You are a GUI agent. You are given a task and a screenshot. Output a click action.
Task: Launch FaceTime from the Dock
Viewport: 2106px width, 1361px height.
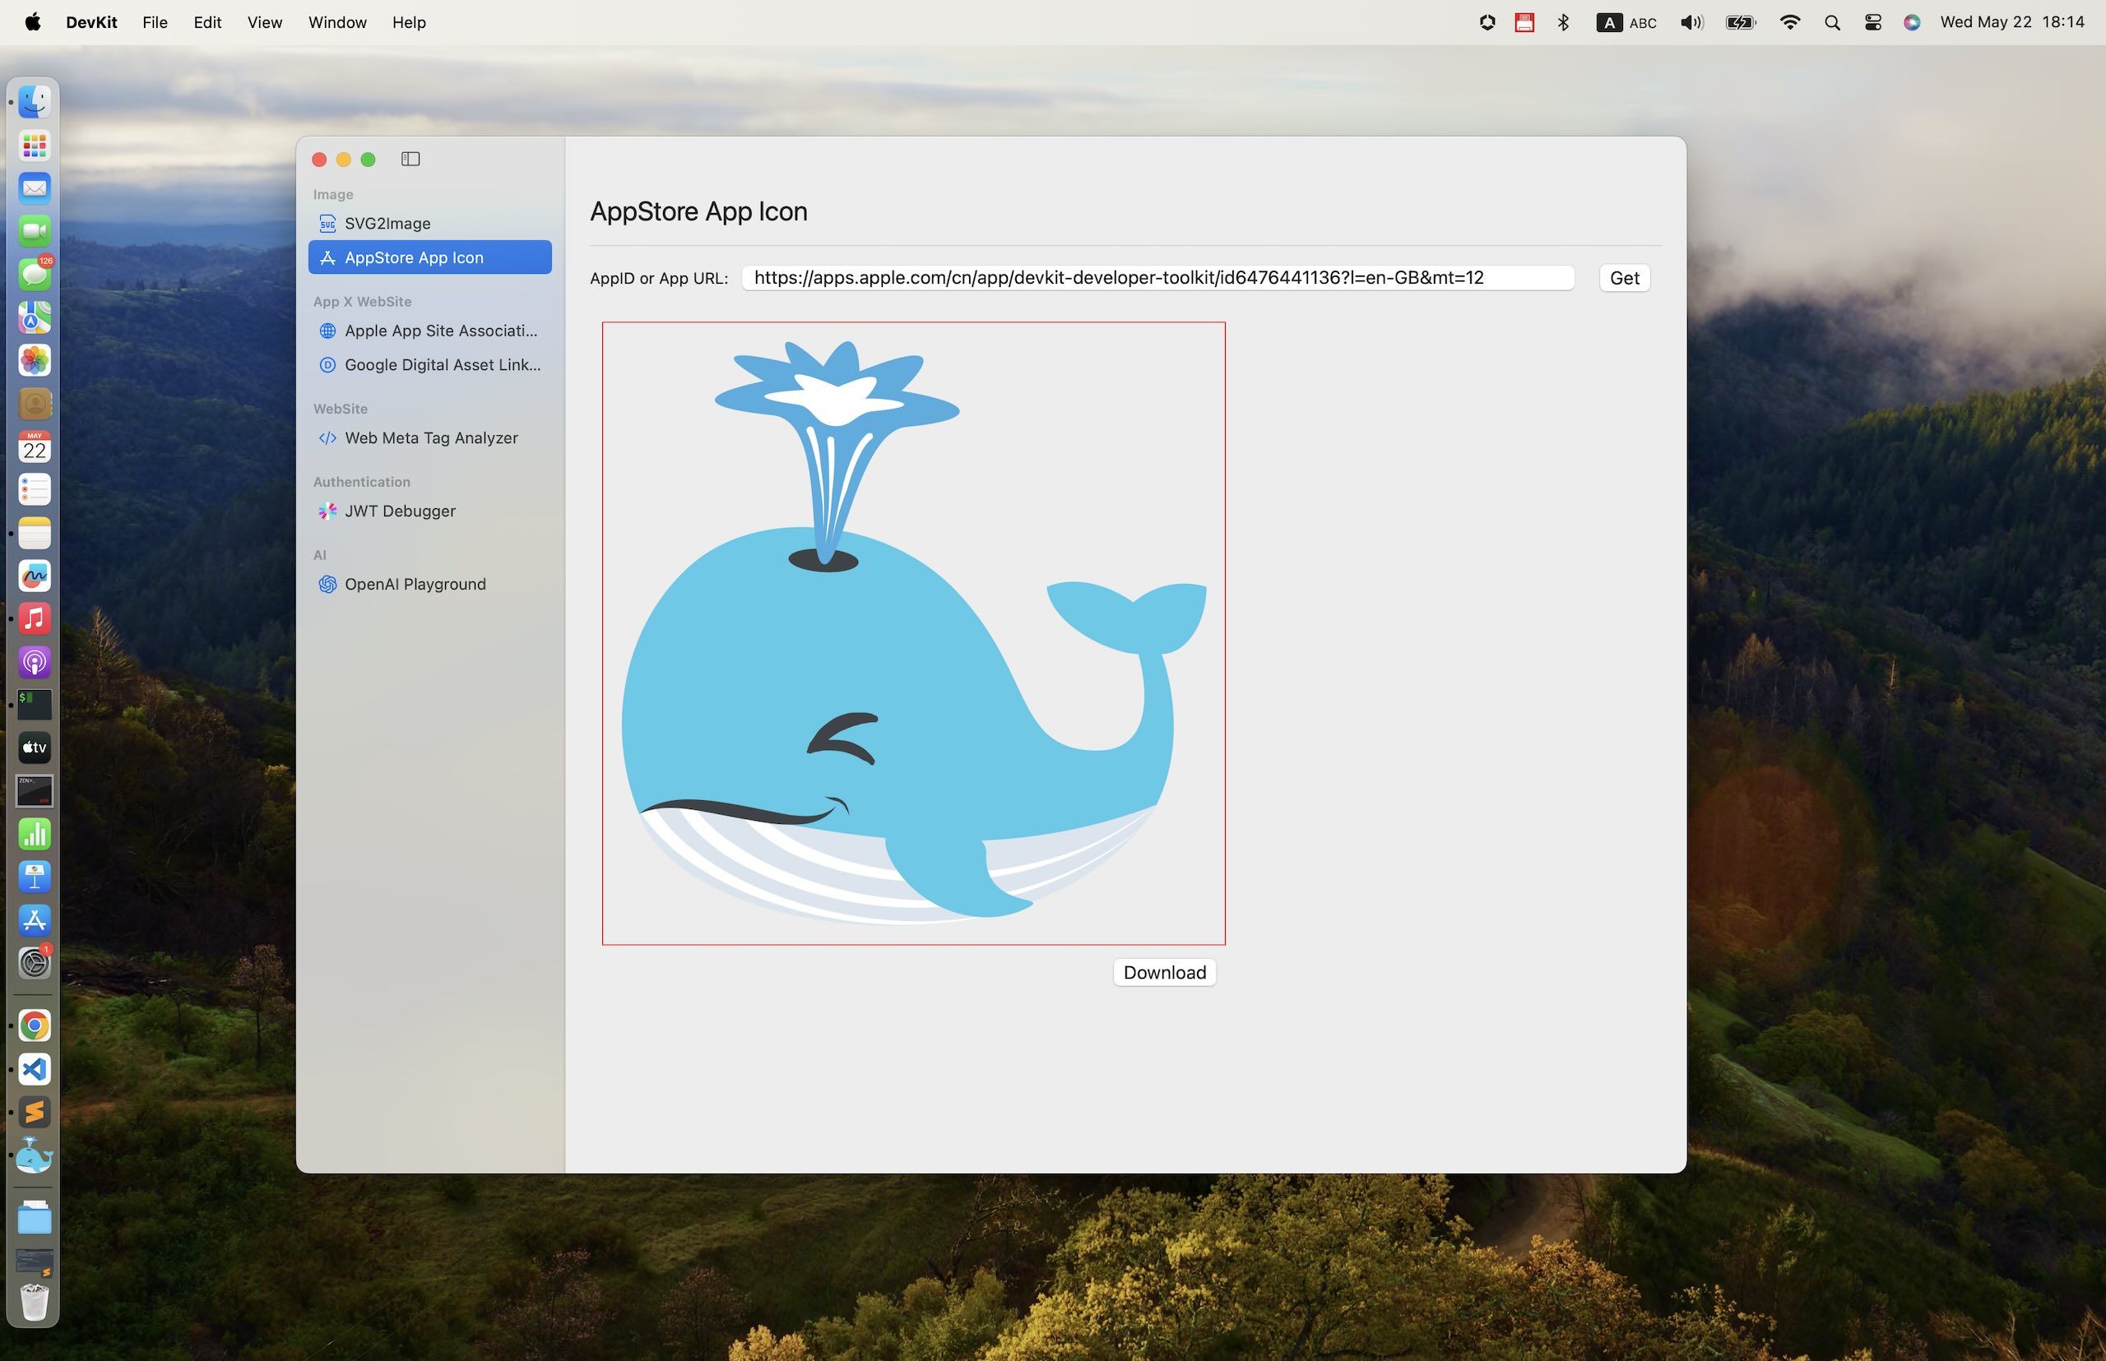tap(35, 232)
